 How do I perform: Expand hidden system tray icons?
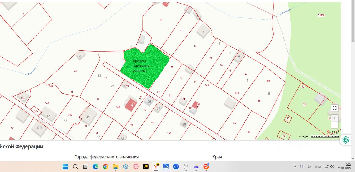point(295,166)
